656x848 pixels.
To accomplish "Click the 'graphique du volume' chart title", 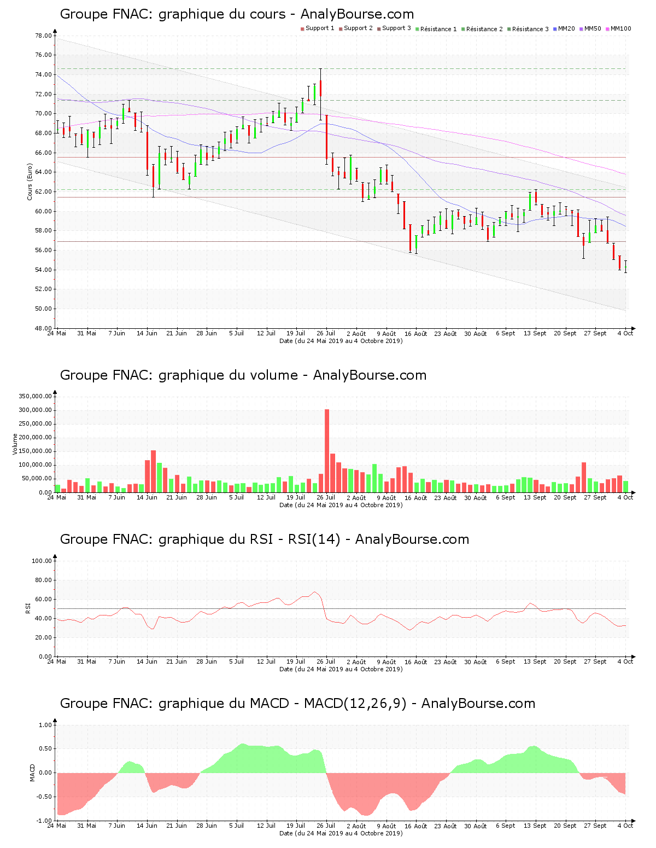I will pyautogui.click(x=243, y=375).
